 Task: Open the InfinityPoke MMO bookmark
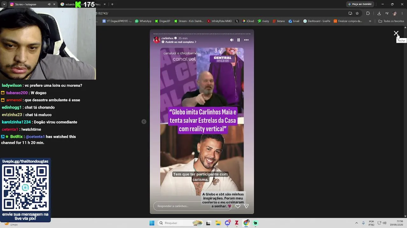(219, 21)
